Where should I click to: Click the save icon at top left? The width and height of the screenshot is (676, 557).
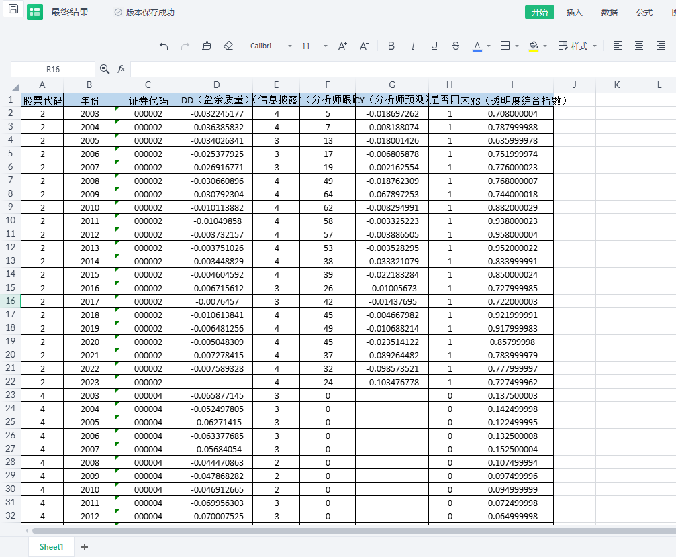(x=13, y=9)
